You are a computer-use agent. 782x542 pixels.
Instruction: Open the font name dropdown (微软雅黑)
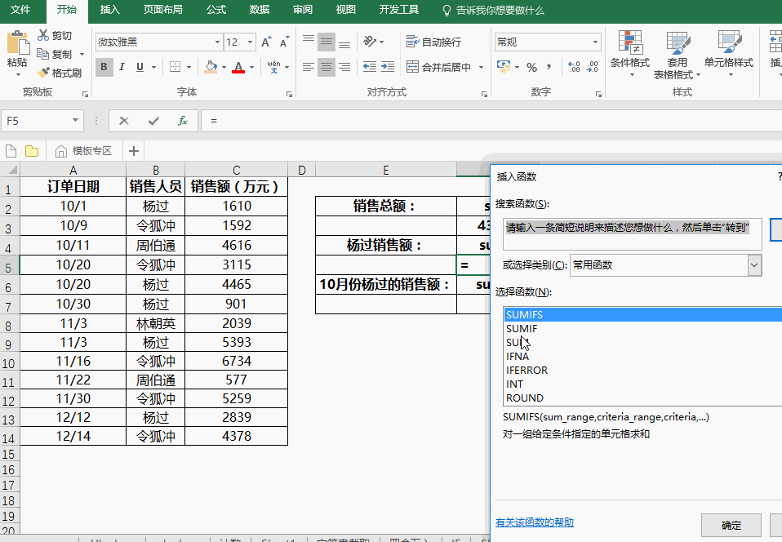coord(217,42)
